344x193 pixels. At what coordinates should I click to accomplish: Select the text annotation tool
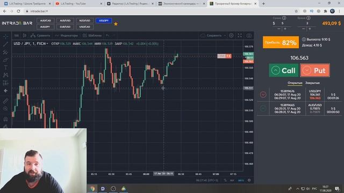click(x=5, y=68)
